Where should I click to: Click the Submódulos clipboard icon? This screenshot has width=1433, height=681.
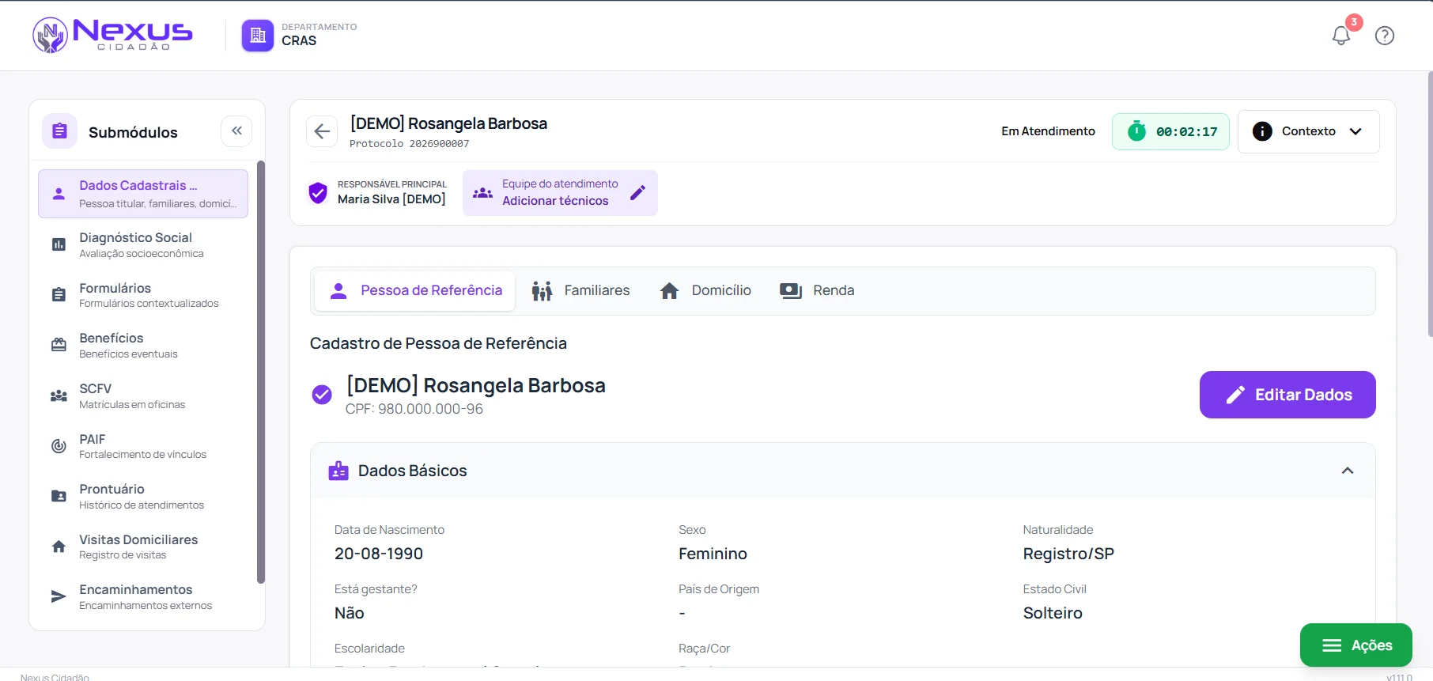(59, 131)
